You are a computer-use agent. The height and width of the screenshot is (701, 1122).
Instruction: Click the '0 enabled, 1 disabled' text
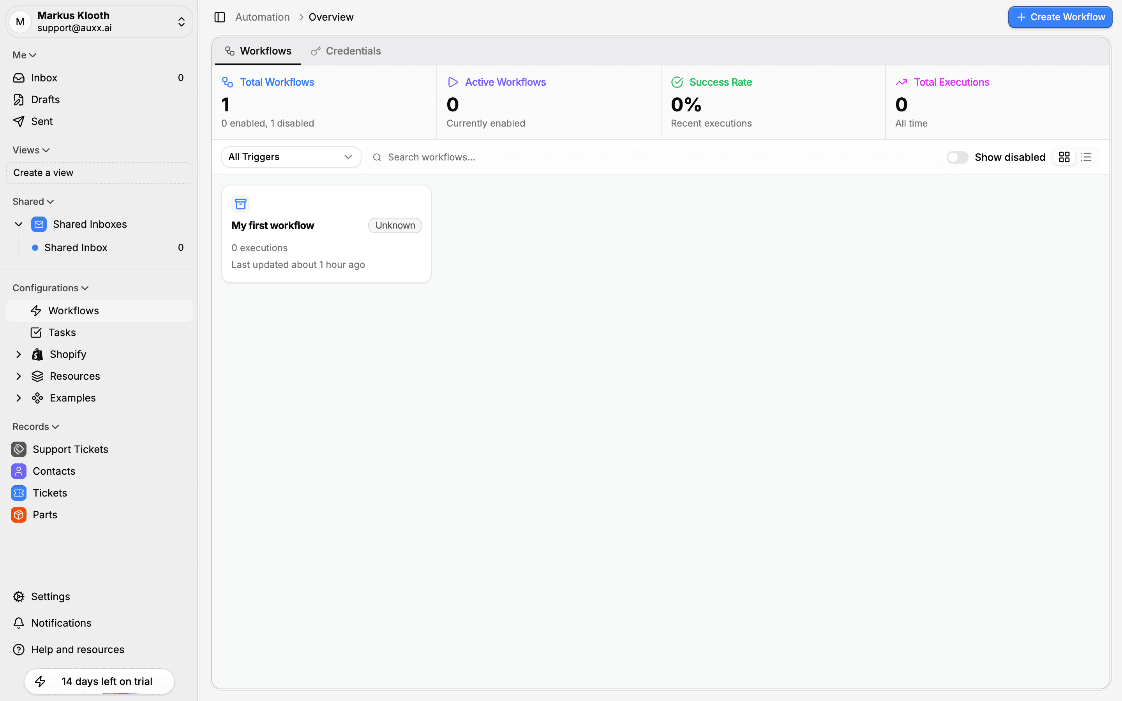pos(268,123)
